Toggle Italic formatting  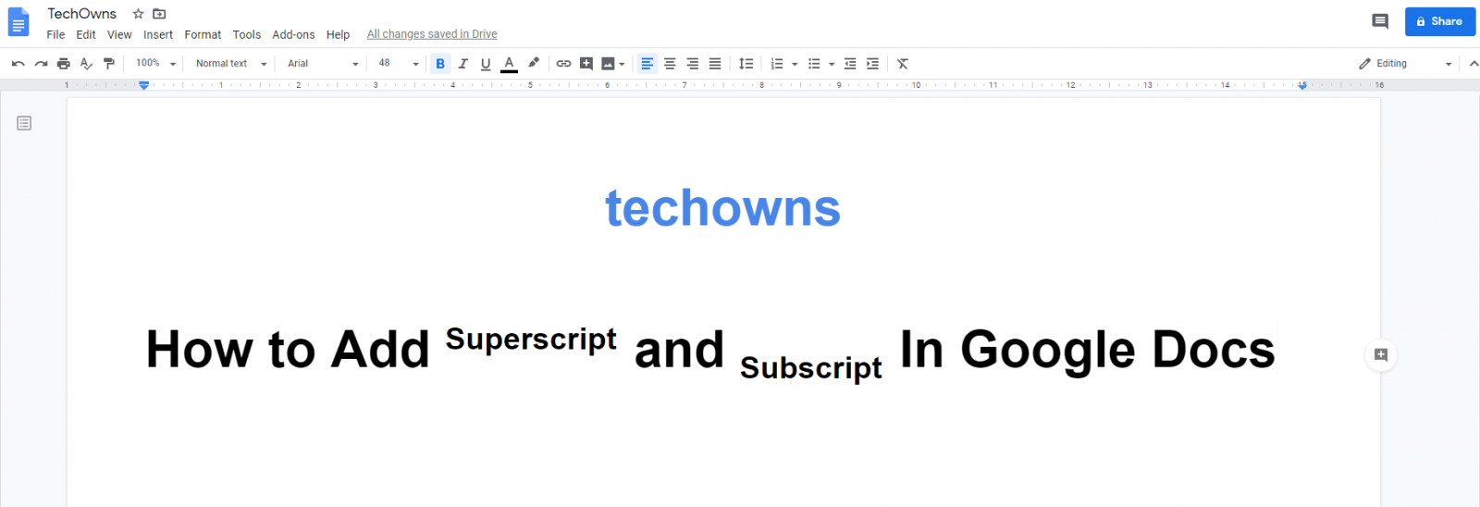tap(462, 64)
